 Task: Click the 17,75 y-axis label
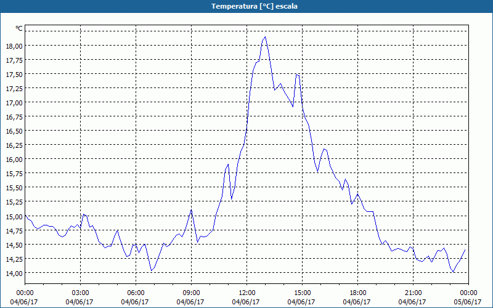[x=14, y=60]
